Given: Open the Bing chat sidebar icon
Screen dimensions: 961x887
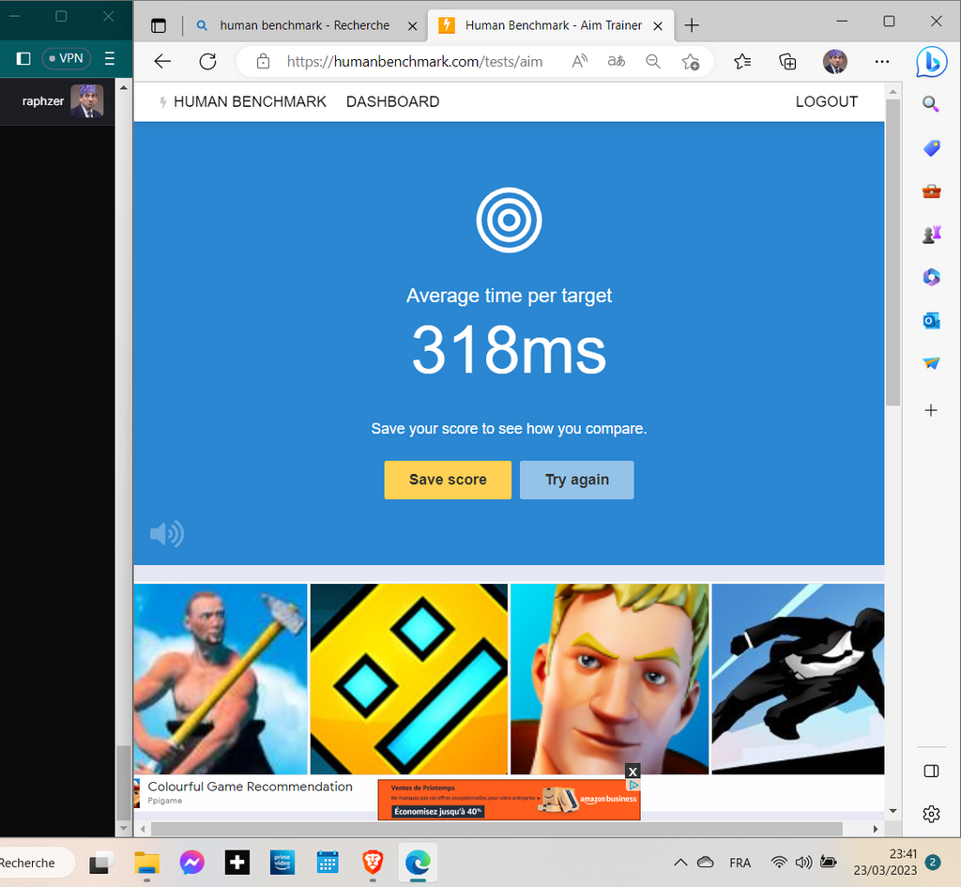Looking at the screenshot, I should [x=931, y=62].
